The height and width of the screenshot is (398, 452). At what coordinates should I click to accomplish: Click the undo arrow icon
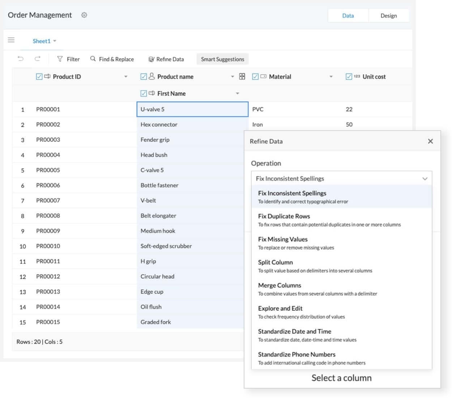pyautogui.click(x=21, y=59)
